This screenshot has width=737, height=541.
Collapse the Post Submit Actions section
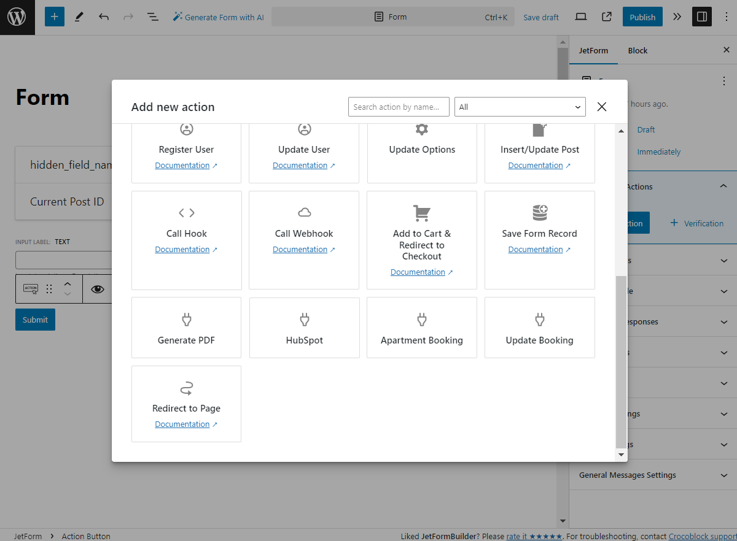coord(722,186)
